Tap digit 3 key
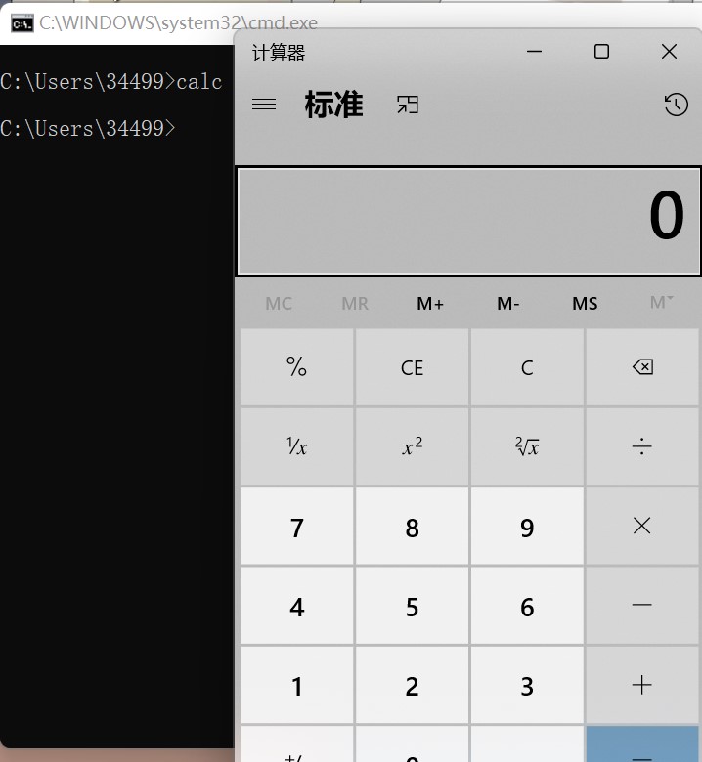This screenshot has width=702, height=762. click(x=527, y=685)
